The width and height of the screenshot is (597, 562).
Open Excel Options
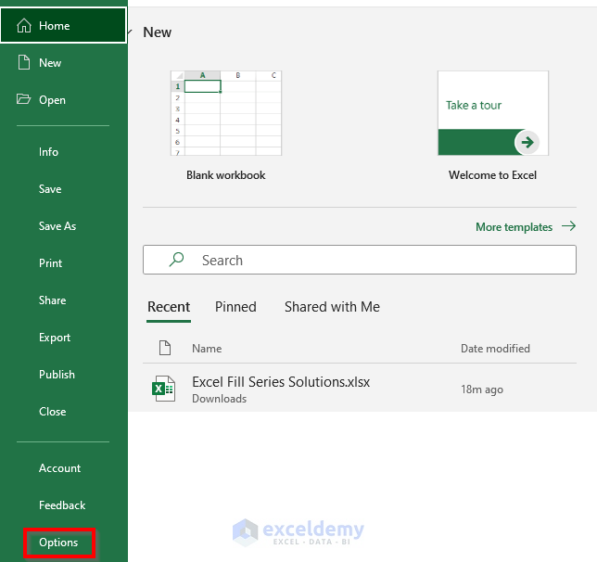58,543
